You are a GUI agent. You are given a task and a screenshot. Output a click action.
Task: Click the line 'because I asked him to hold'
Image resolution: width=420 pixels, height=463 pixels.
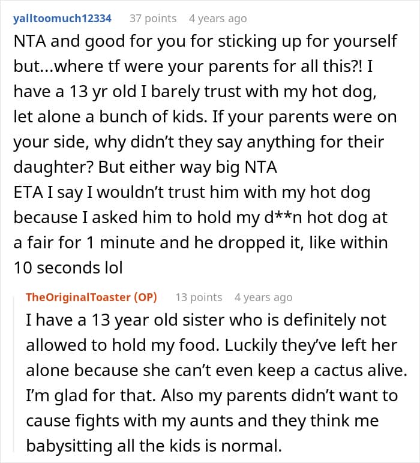click(200, 218)
